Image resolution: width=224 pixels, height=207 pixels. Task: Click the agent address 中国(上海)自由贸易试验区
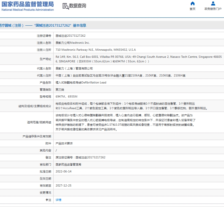(121, 76)
